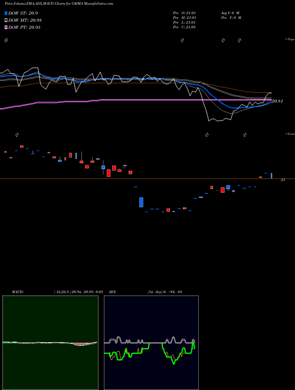The width and height of the screenshot is (295, 390).
Task: Click the white DOW MT legend swatch
Action: pyautogui.click(x=6, y=21)
